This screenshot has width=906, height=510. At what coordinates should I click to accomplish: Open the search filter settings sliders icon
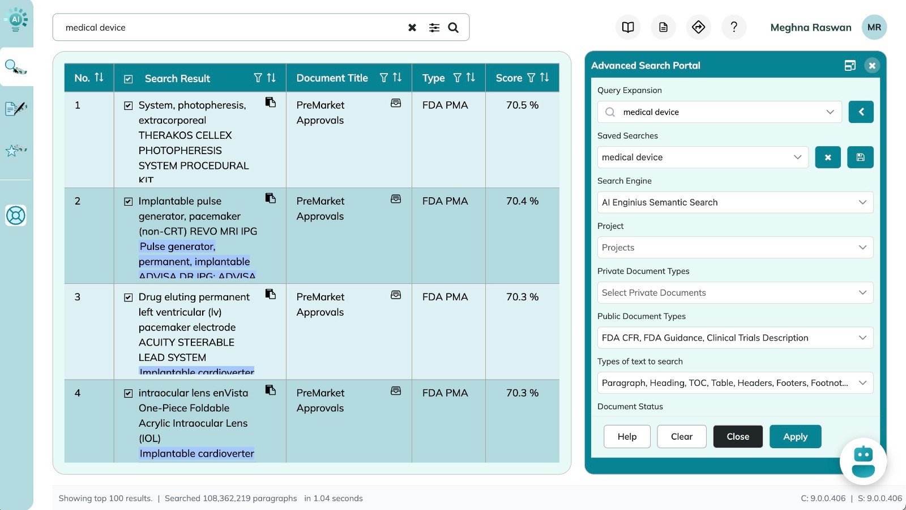434,28
